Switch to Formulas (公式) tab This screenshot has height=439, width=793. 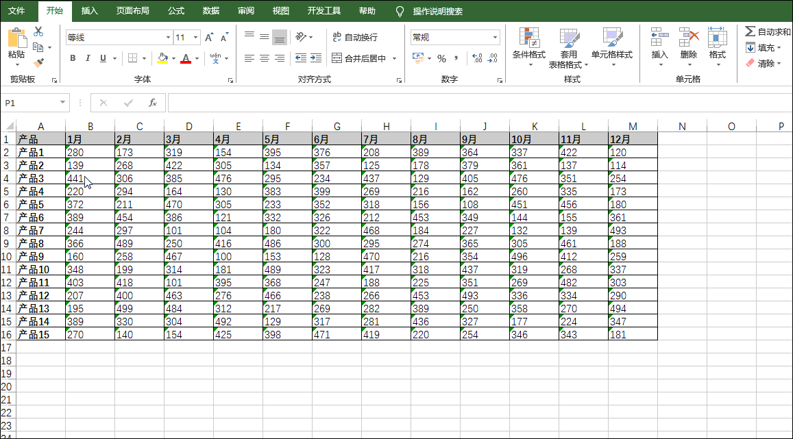[176, 11]
